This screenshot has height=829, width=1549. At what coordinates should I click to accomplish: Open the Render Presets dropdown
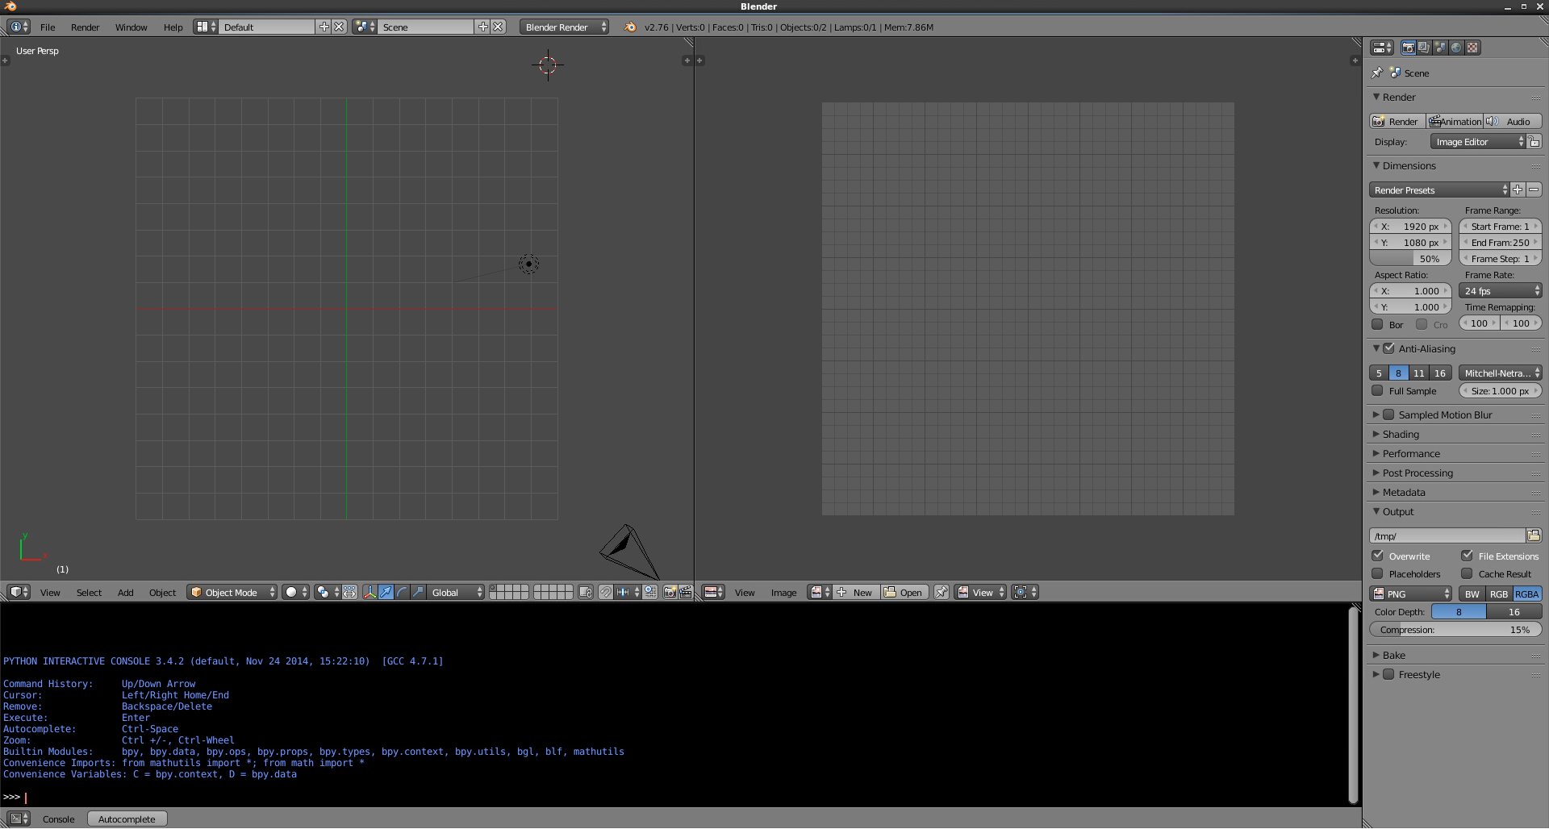[x=1439, y=190]
